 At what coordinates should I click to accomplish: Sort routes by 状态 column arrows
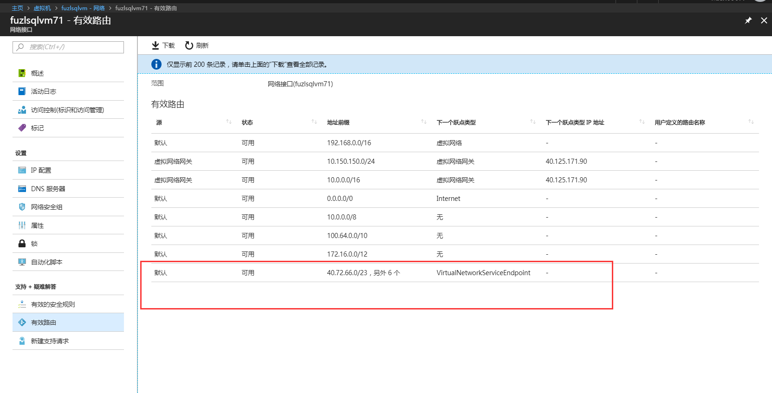coord(314,122)
